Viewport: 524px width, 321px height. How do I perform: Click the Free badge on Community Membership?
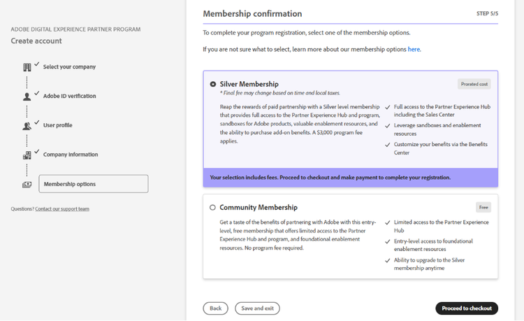tap(483, 207)
